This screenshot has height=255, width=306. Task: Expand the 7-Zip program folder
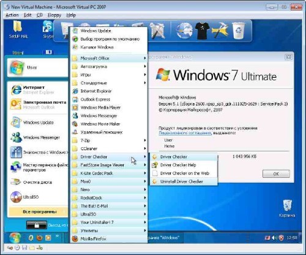pyautogui.click(x=109, y=140)
